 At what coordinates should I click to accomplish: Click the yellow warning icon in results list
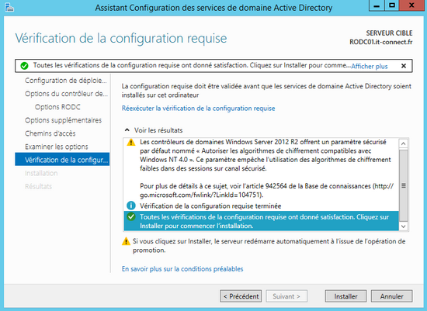click(131, 142)
